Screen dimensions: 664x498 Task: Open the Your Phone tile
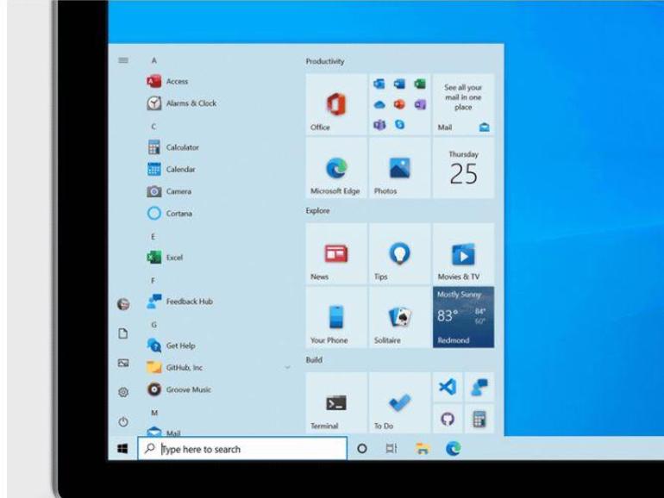click(x=336, y=317)
